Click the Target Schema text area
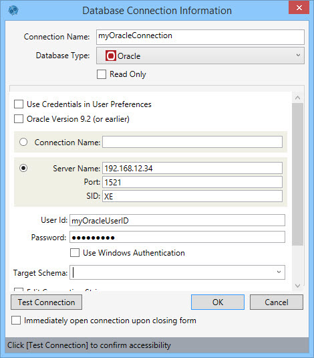Image resolution: width=314 pixels, height=358 pixels. click(x=172, y=272)
